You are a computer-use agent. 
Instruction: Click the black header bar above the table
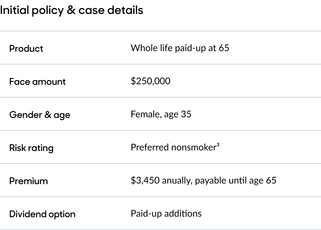point(160,15)
